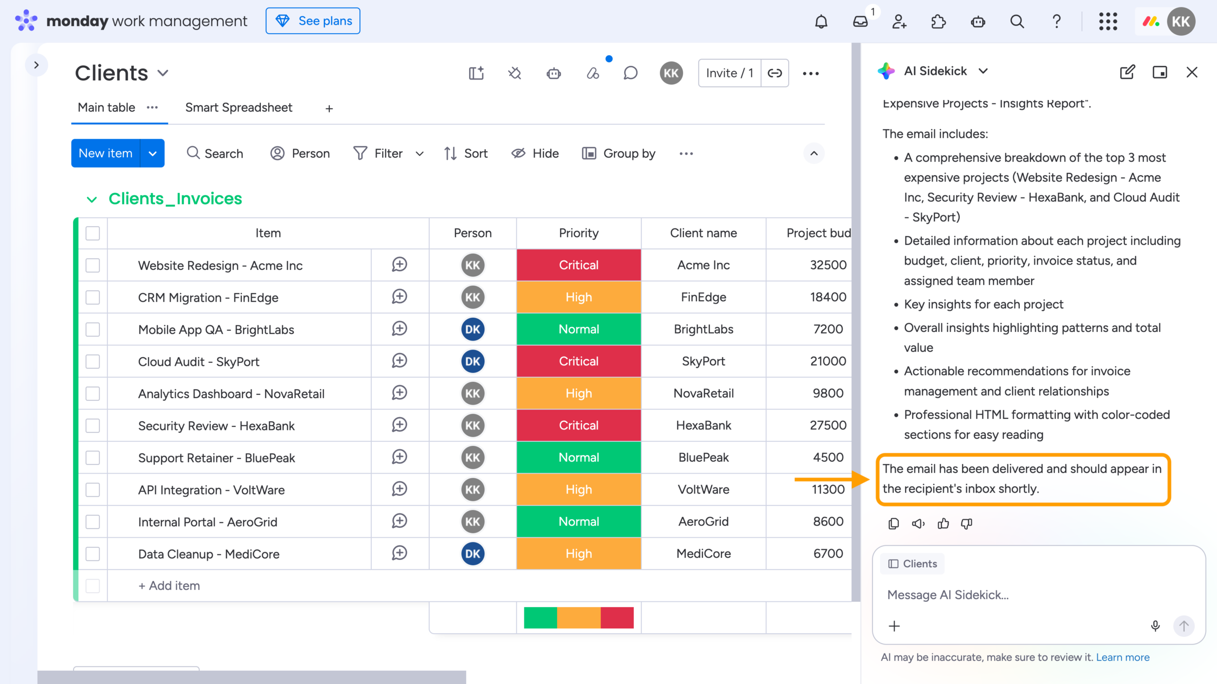Open the apps puzzle-piece icon
The image size is (1217, 684).
938,21
